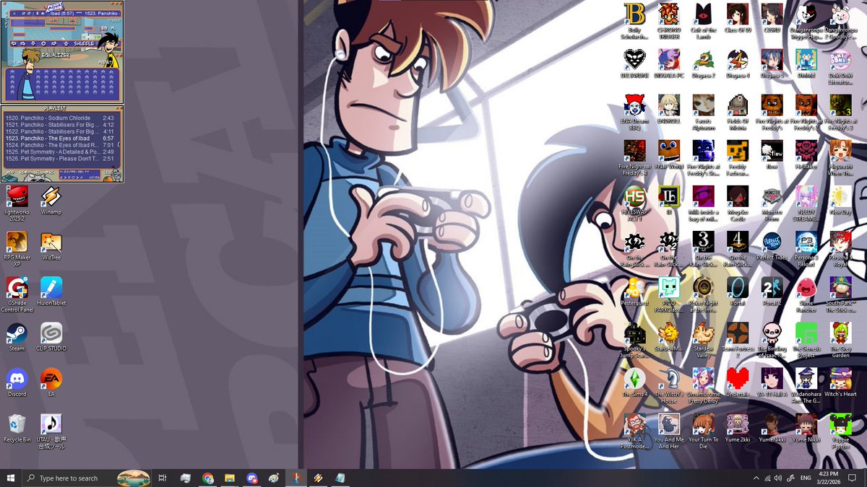This screenshot has width=867, height=487.
Task: Select playlist track 1526 Pet Symmetry
Action: click(x=60, y=159)
